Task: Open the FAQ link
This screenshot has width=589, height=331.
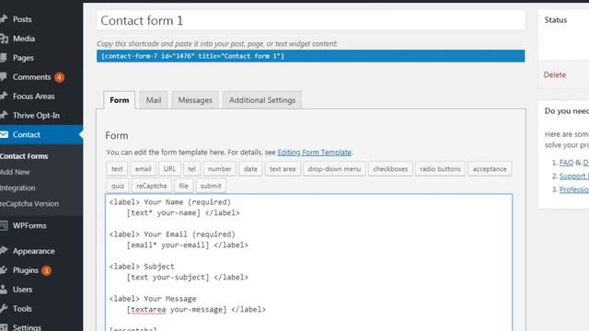Action: 566,163
